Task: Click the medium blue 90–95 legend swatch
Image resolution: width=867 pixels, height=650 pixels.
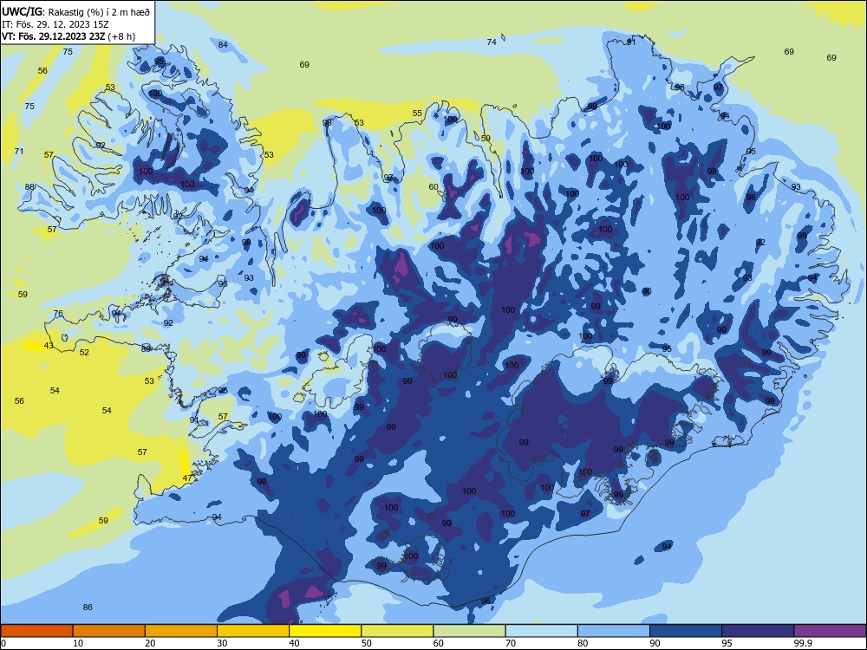Action: (x=686, y=631)
